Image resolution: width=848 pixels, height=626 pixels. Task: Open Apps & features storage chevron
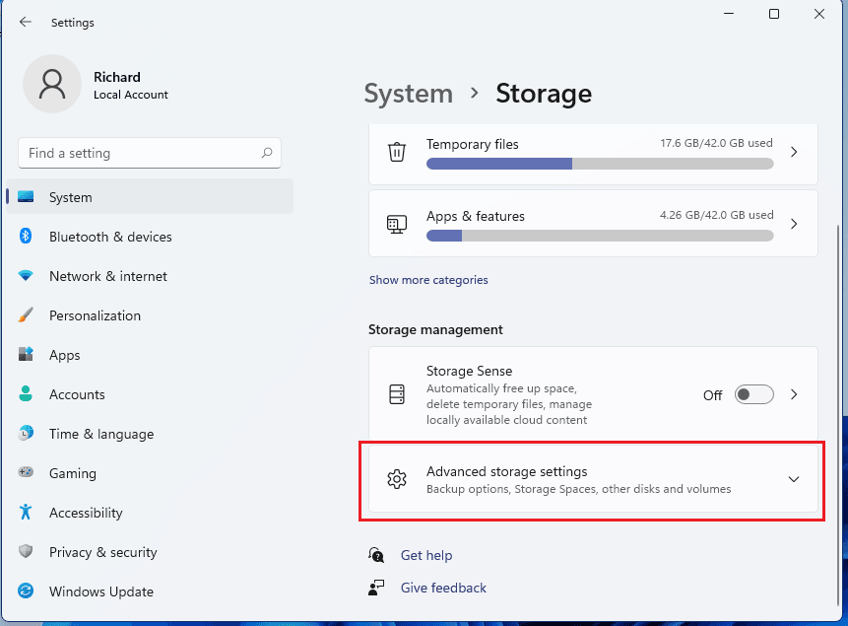794,224
